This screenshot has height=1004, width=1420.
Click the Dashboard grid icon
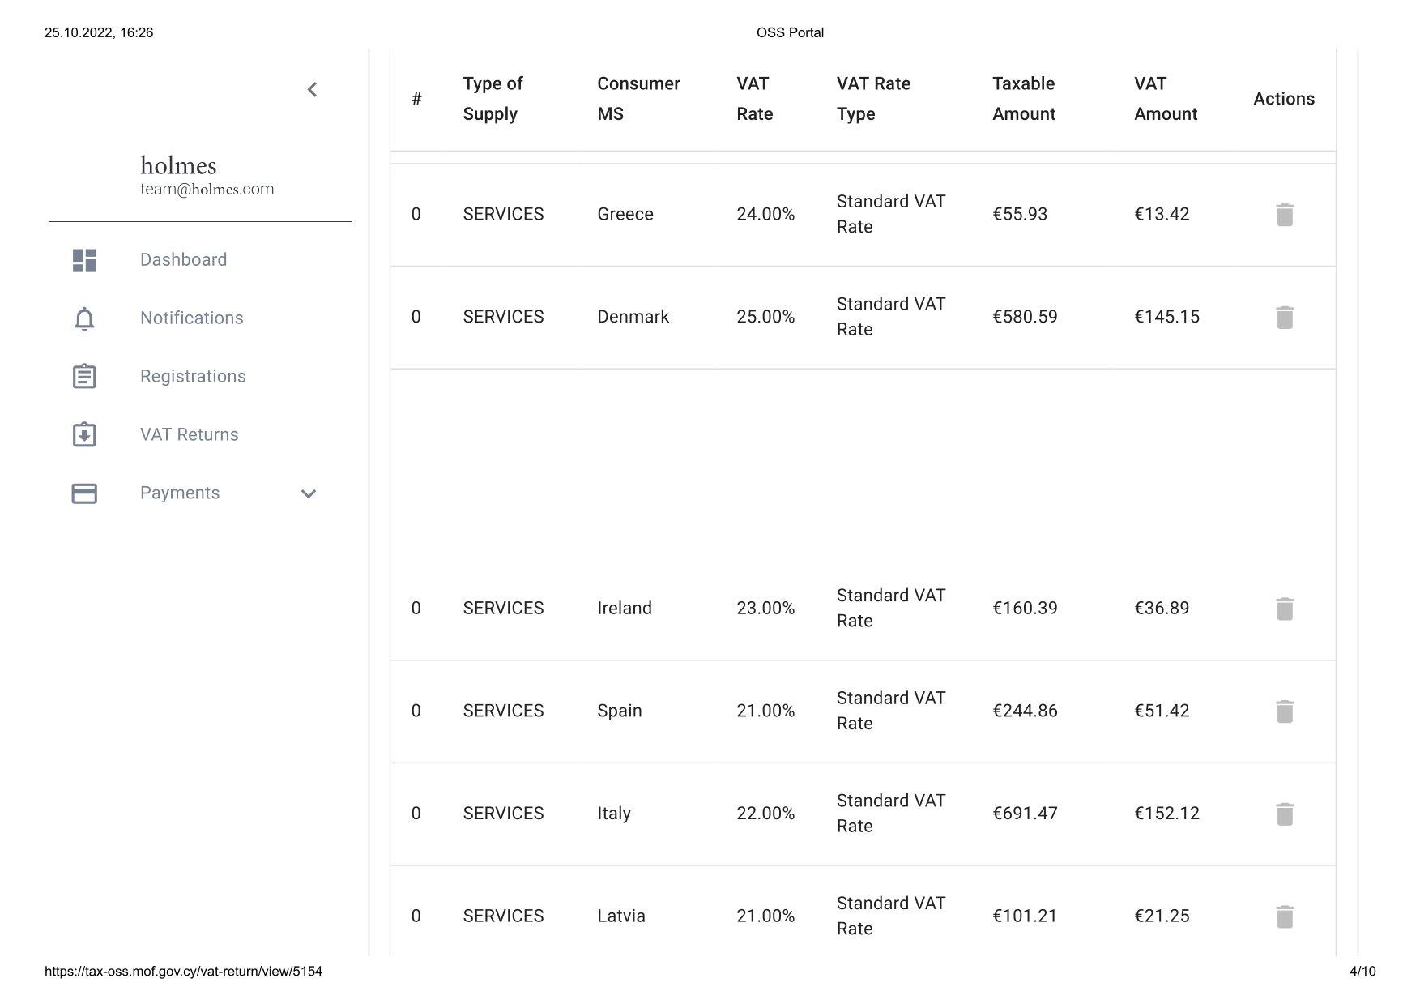[84, 260]
